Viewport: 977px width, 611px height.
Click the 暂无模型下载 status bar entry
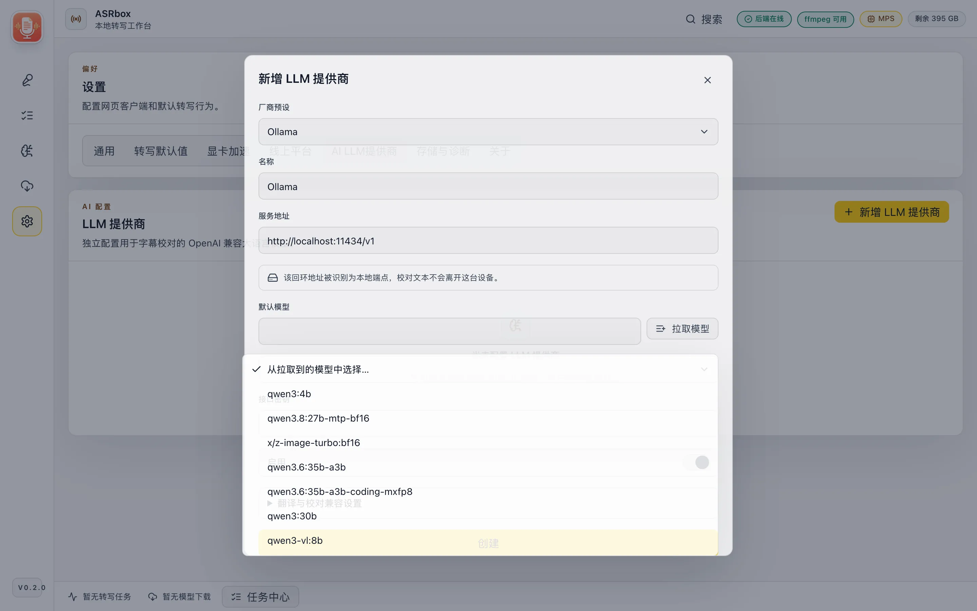coord(179,596)
